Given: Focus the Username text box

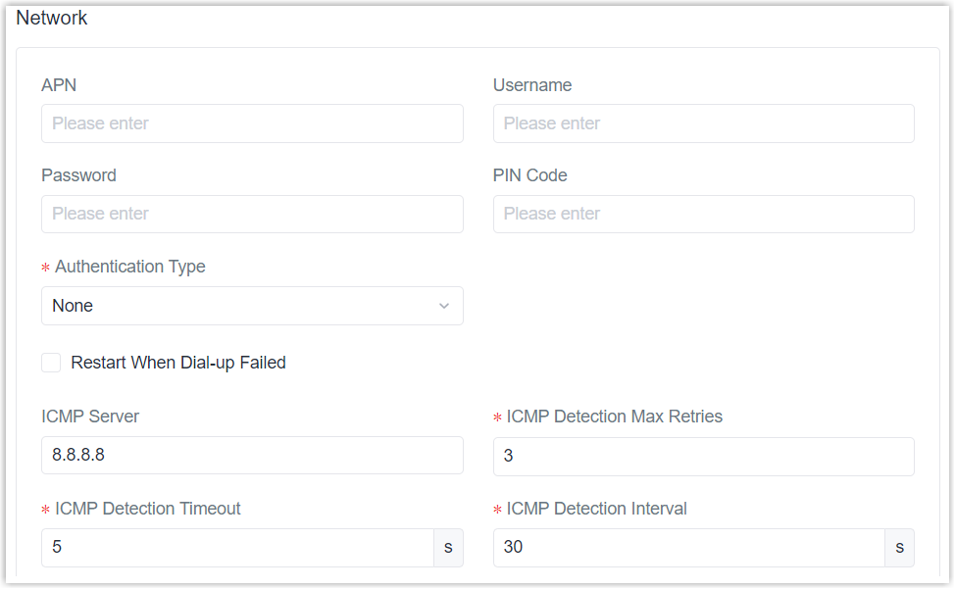Looking at the screenshot, I should [x=703, y=123].
